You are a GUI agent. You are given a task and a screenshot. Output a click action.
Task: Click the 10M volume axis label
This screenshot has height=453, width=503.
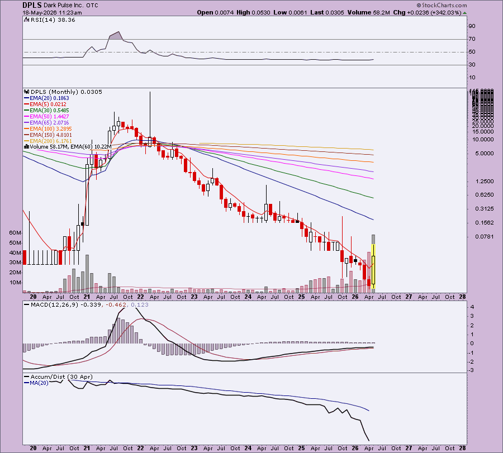click(x=15, y=283)
